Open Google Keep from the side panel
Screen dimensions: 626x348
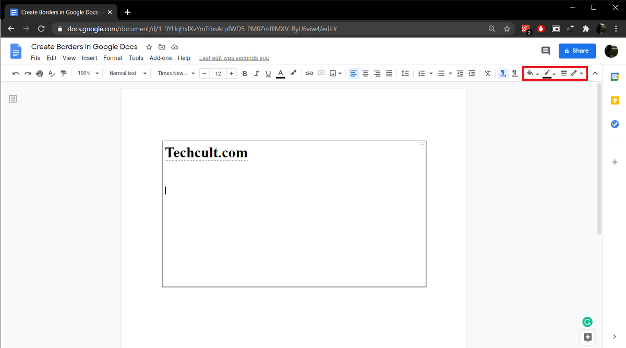615,101
